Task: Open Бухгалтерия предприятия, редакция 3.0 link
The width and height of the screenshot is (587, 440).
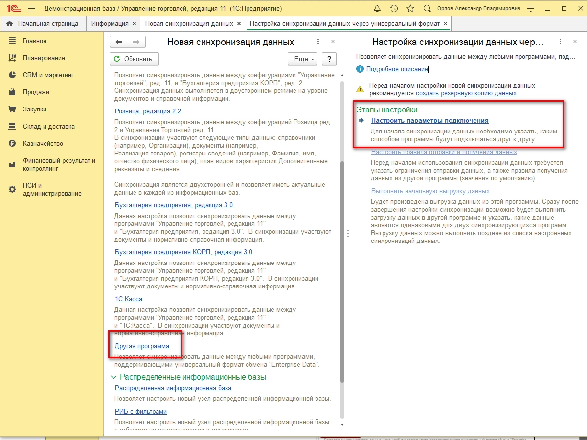Action: (x=174, y=205)
